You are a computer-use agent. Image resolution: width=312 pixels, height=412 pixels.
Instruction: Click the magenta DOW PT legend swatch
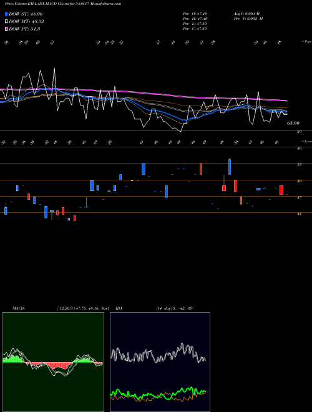[6, 29]
